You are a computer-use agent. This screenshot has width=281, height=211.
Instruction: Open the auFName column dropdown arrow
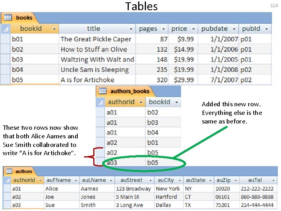pos(76,180)
